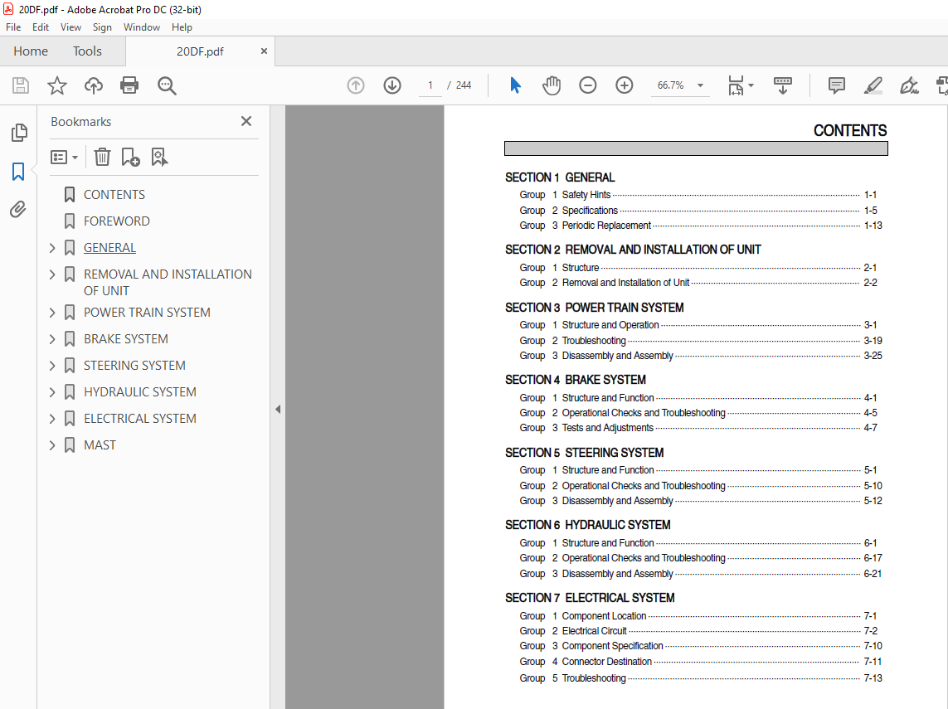This screenshot has width=948, height=709.
Task: Open the GENERAL bookmark link
Action: pos(109,248)
